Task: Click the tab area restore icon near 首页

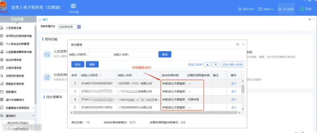Action: coord(310,20)
